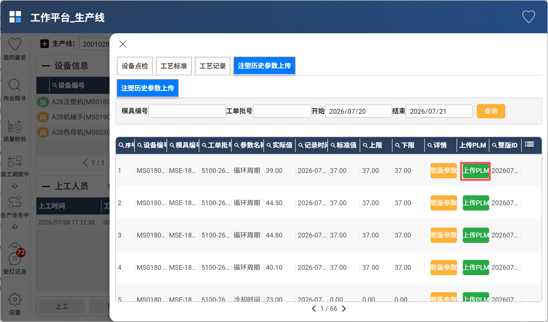548x322 pixels.
Task: Select the 注塑历史参数上传 sub-tab
Action: click(x=148, y=88)
